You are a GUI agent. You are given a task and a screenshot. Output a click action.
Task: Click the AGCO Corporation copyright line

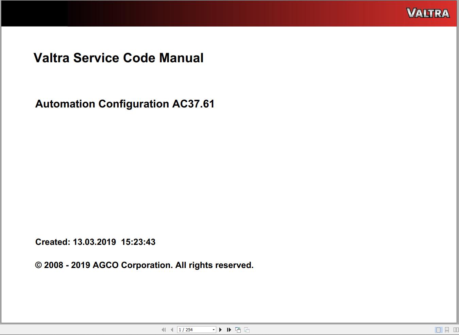click(144, 265)
